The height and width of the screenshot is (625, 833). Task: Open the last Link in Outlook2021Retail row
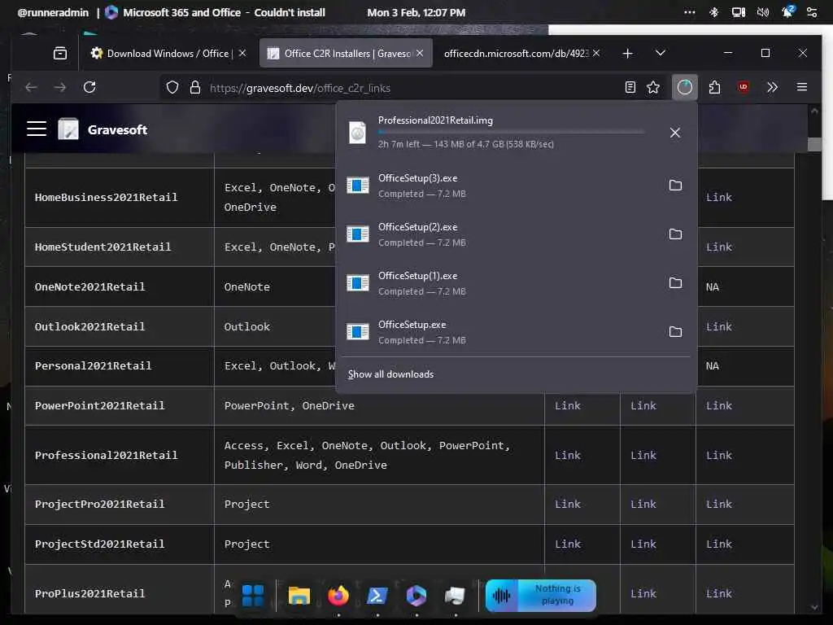point(719,327)
